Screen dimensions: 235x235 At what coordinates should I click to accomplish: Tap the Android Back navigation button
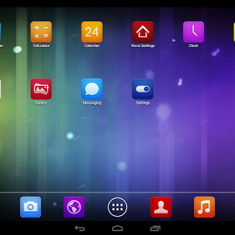pyautogui.click(x=80, y=228)
